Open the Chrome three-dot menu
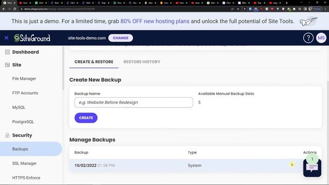The height and width of the screenshot is (185, 329). 325,9
